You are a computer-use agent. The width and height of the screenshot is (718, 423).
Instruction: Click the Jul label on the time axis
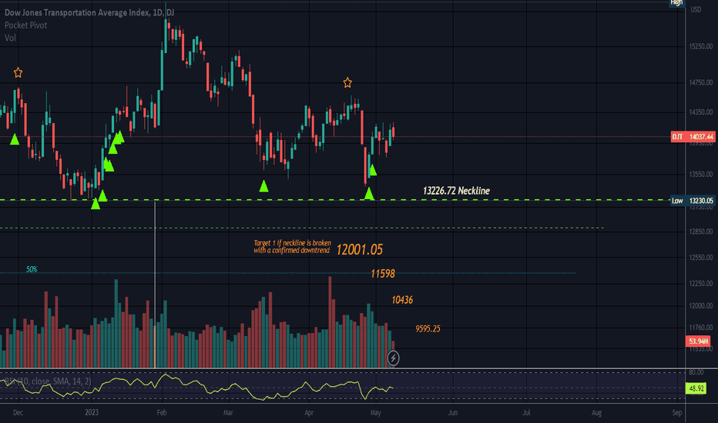coord(527,412)
